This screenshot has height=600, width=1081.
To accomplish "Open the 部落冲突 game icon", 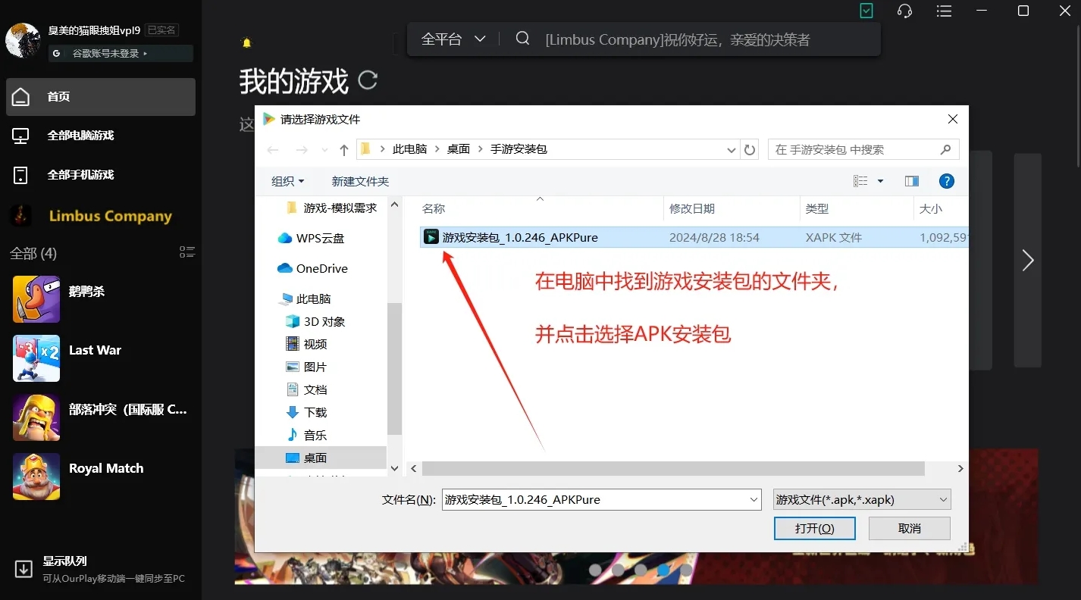I will [36, 417].
